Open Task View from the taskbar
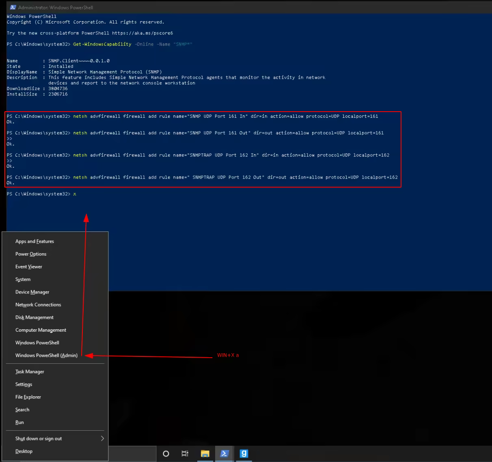 tap(185, 453)
